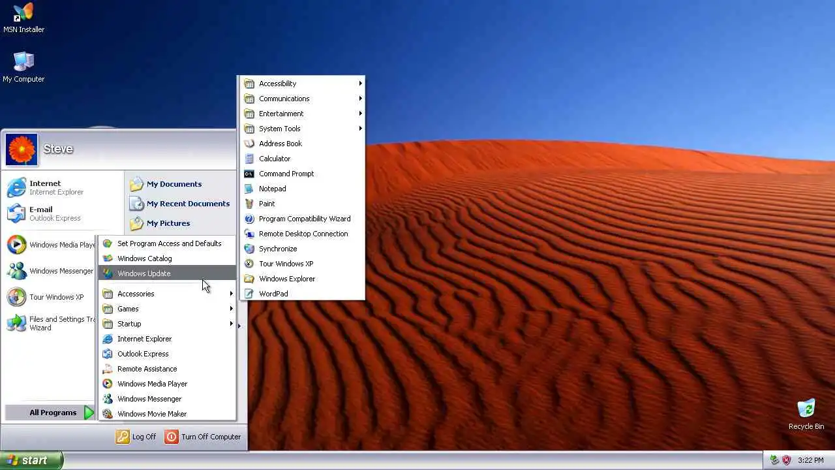This screenshot has height=470, width=835.
Task: Open Windows Messenger in All Programs list
Action: point(167,399)
